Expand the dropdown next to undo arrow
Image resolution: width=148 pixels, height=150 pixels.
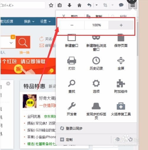tap(96, 5)
